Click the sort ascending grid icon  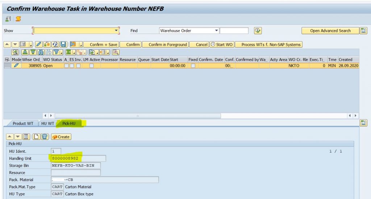pyautogui.click(x=25, y=52)
